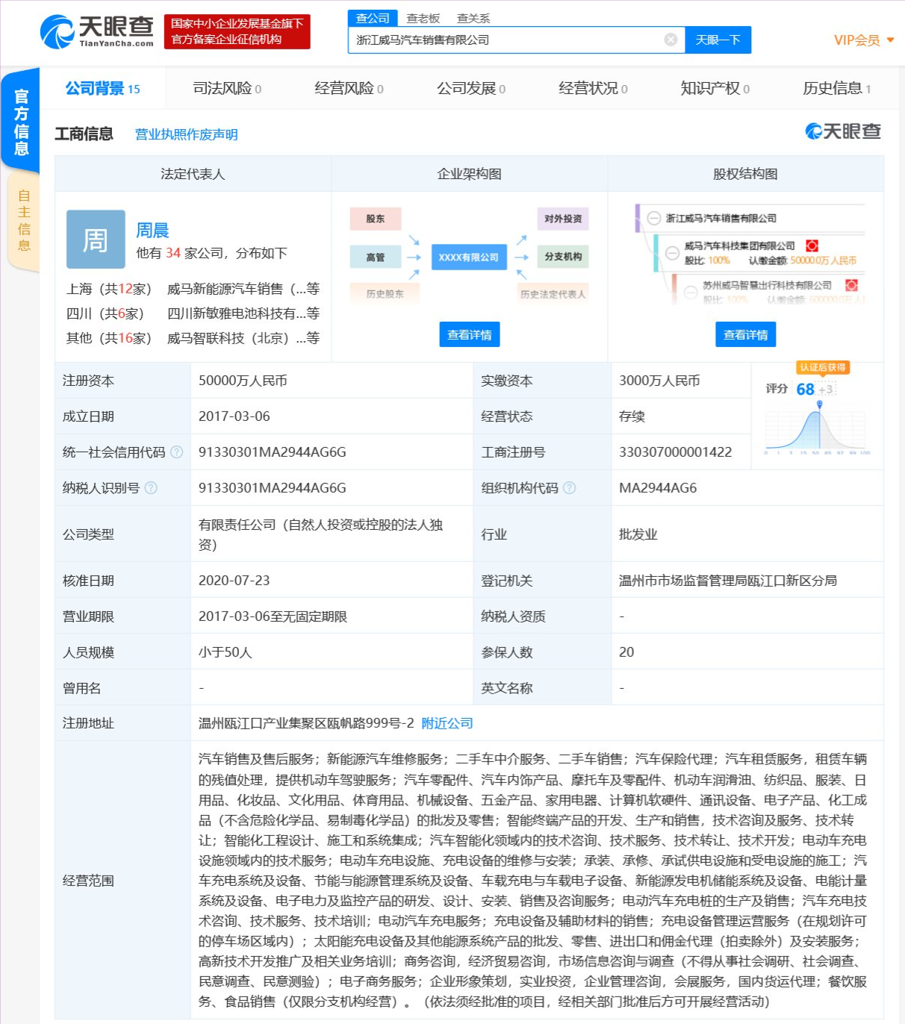Click the 苏州威马智慧出行科技有限公司 shareholder name
Image resolution: width=905 pixels, height=1024 pixels.
(x=768, y=285)
